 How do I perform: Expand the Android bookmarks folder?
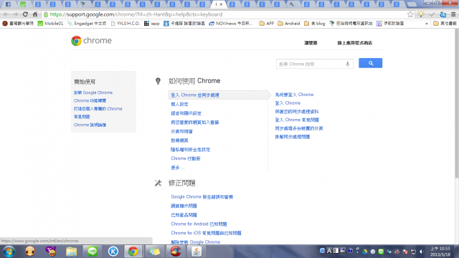tap(288, 24)
